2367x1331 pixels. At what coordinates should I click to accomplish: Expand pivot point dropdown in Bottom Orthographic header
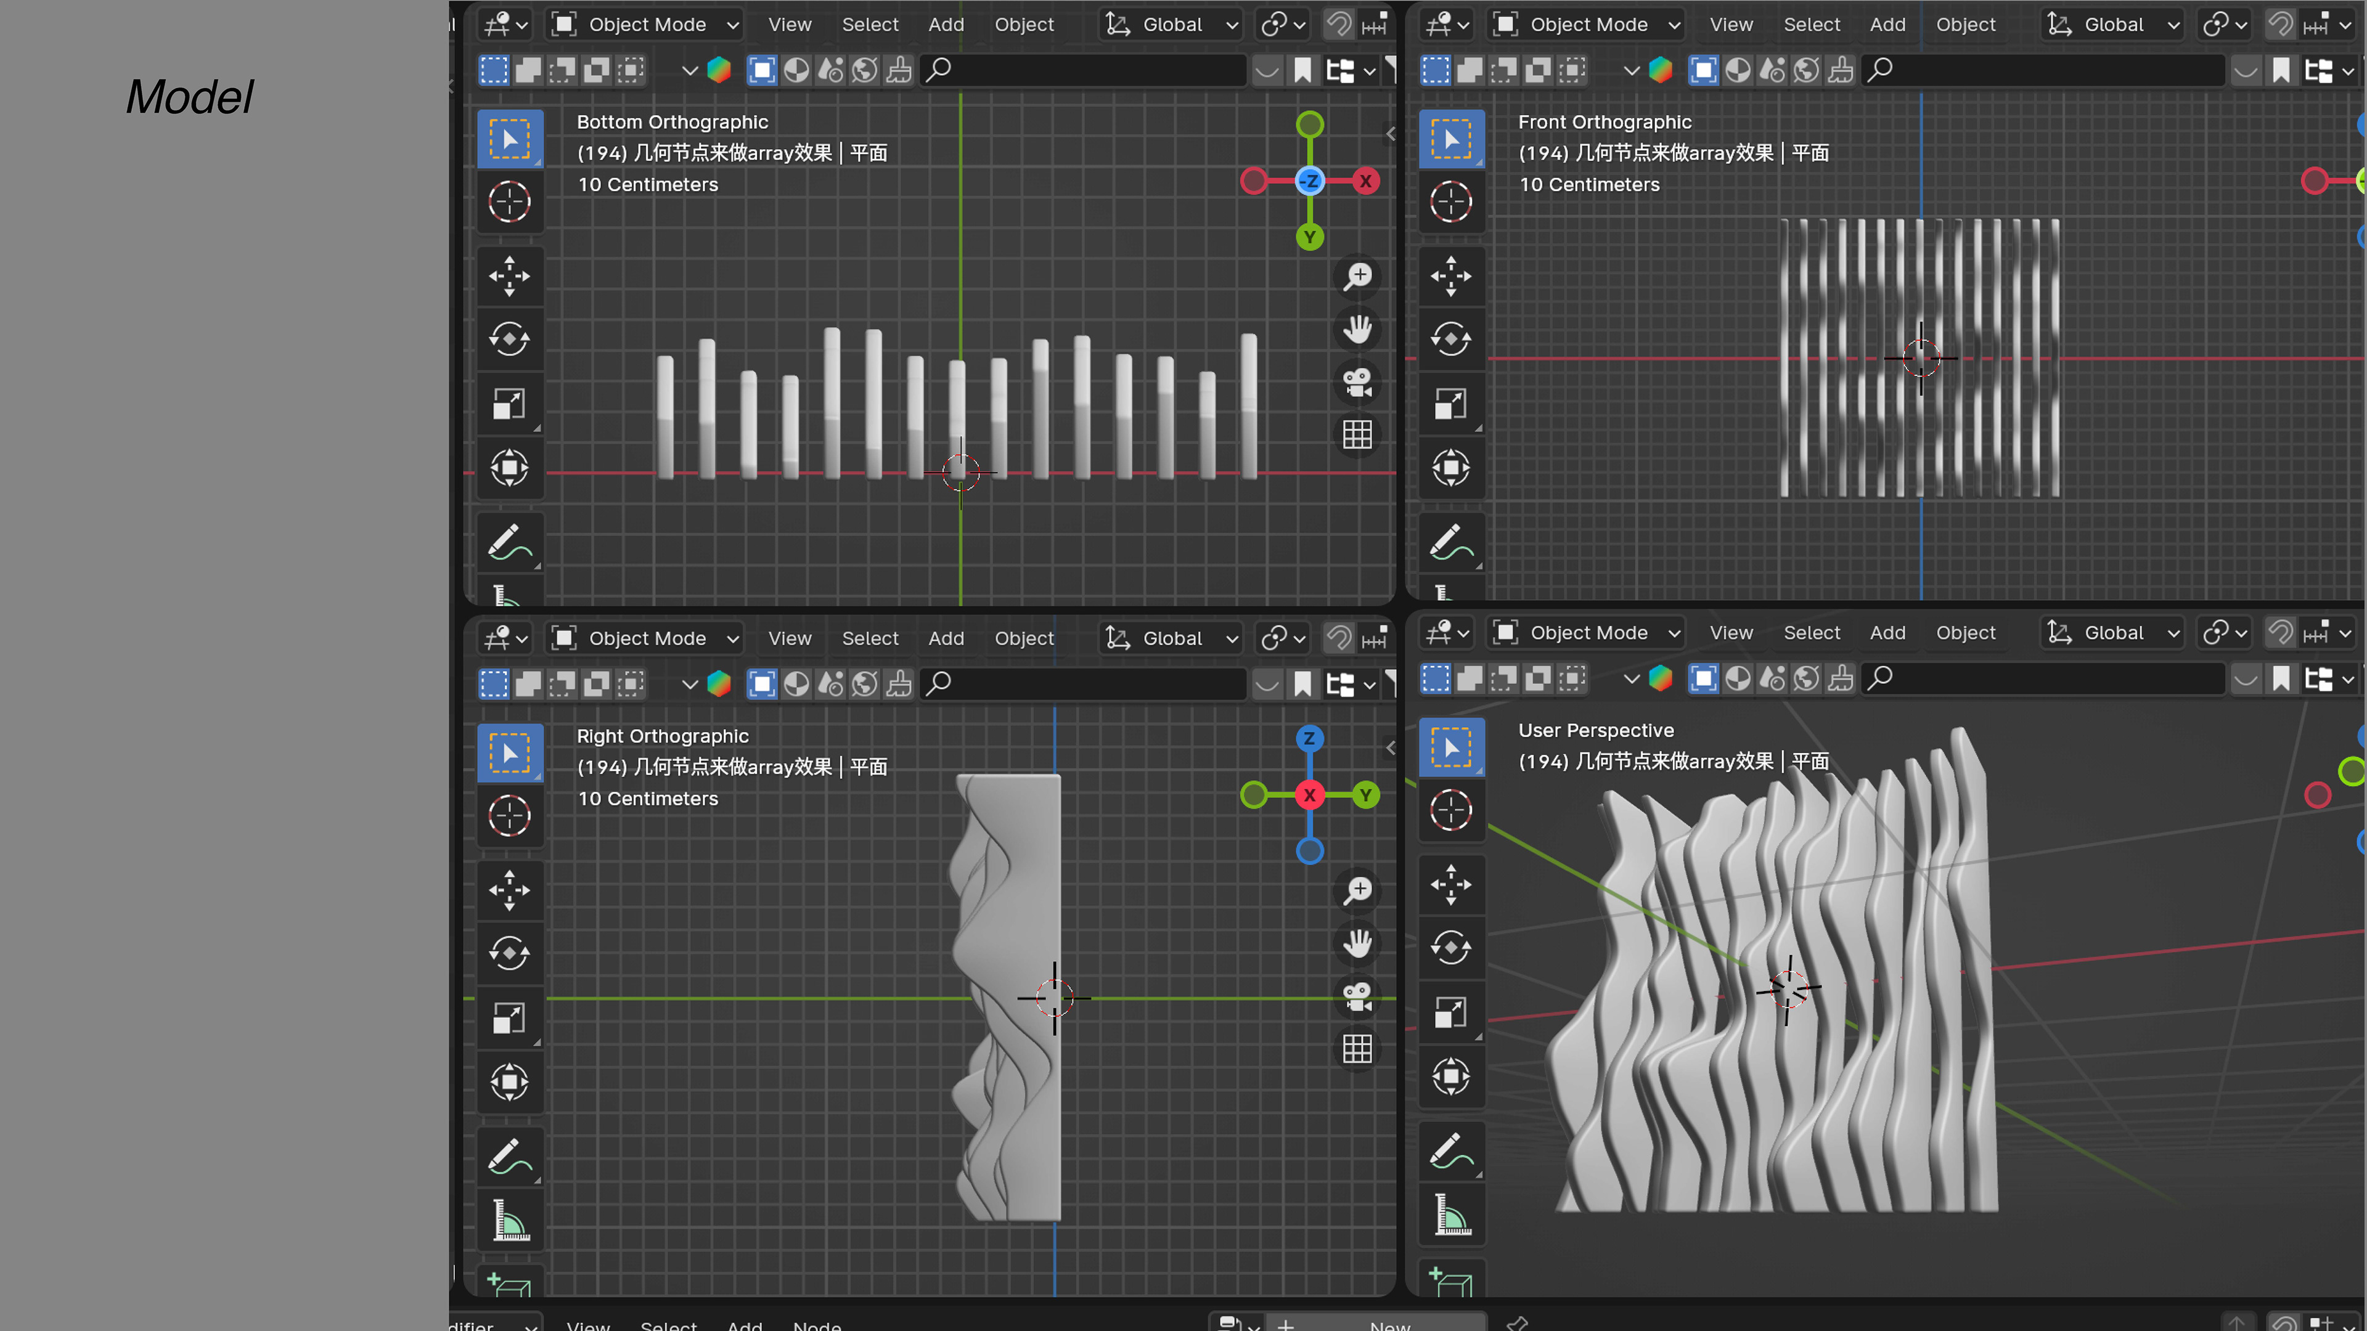click(1283, 25)
